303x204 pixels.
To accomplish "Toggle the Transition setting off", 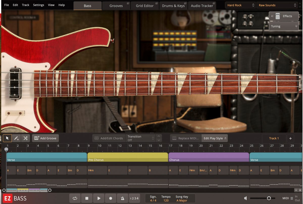I will click(x=140, y=138).
